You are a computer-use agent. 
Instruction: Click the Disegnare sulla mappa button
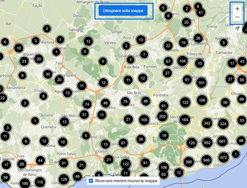123,11
